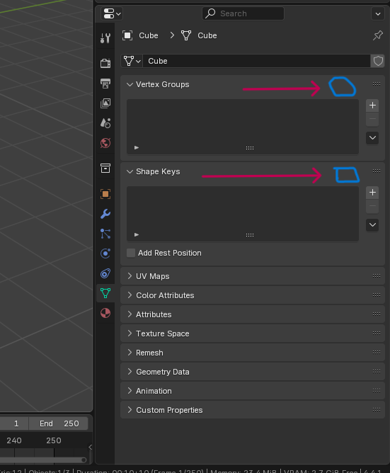The height and width of the screenshot is (473, 390).
Task: Toggle the pin icon in breadcrumb row
Action: coord(378,35)
